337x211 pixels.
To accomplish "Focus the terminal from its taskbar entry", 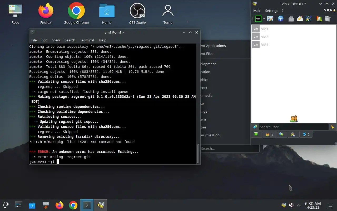I will click(87, 205).
